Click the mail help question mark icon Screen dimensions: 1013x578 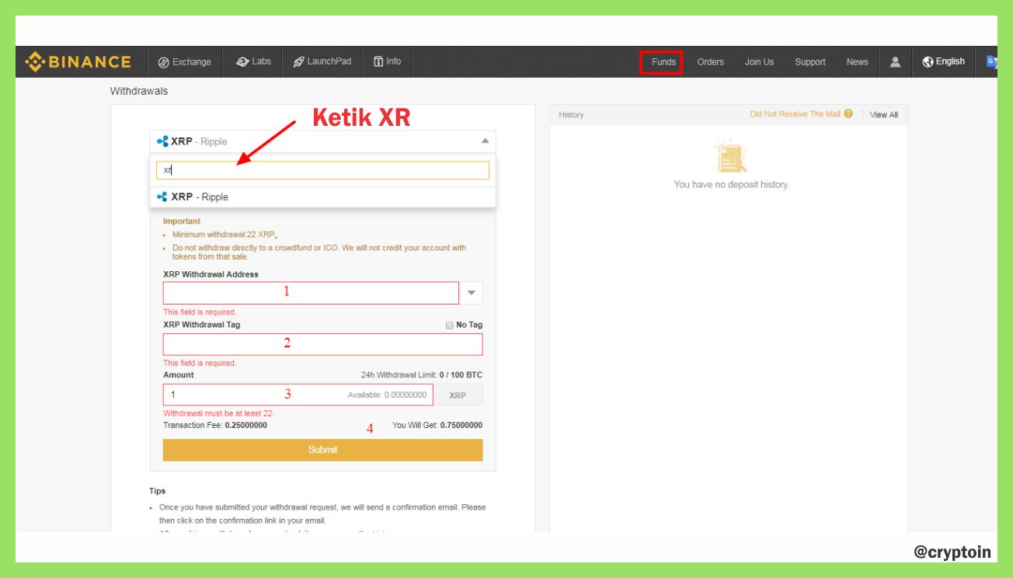[848, 113]
